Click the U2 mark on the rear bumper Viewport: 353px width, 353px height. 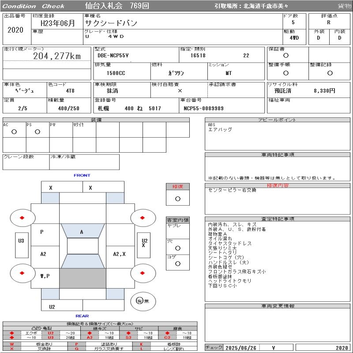coord(52,307)
